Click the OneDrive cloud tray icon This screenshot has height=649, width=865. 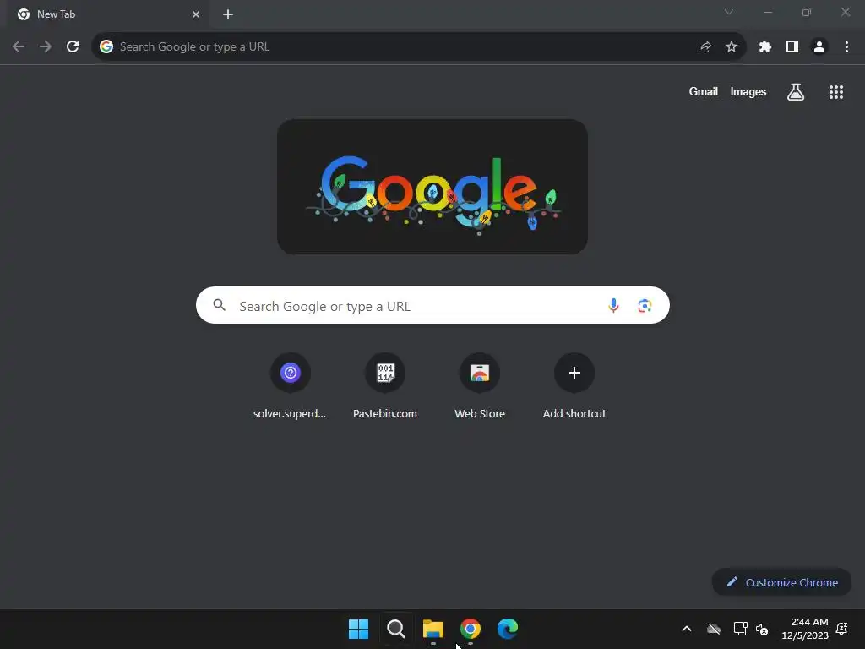click(714, 629)
